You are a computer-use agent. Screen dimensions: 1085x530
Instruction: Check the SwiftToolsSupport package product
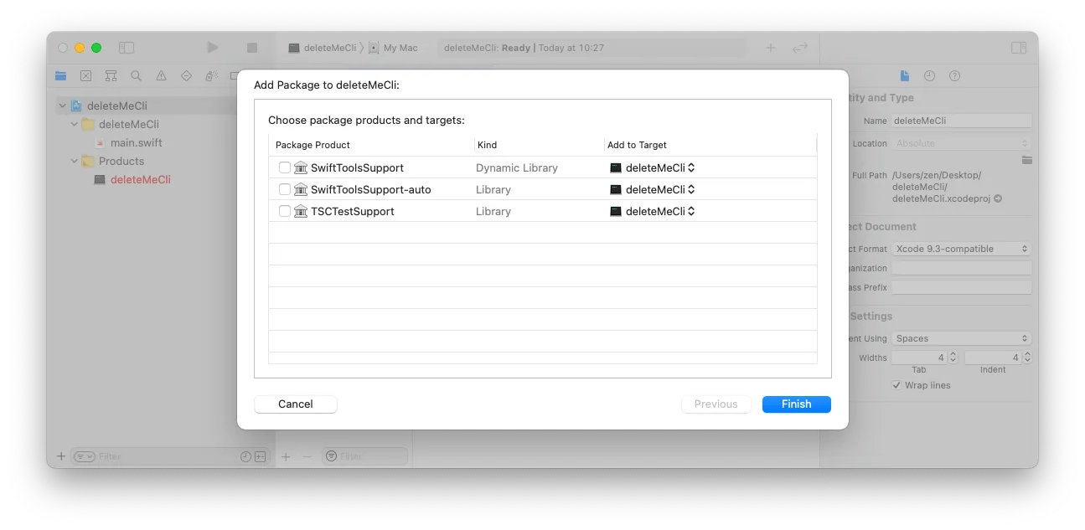(x=285, y=167)
